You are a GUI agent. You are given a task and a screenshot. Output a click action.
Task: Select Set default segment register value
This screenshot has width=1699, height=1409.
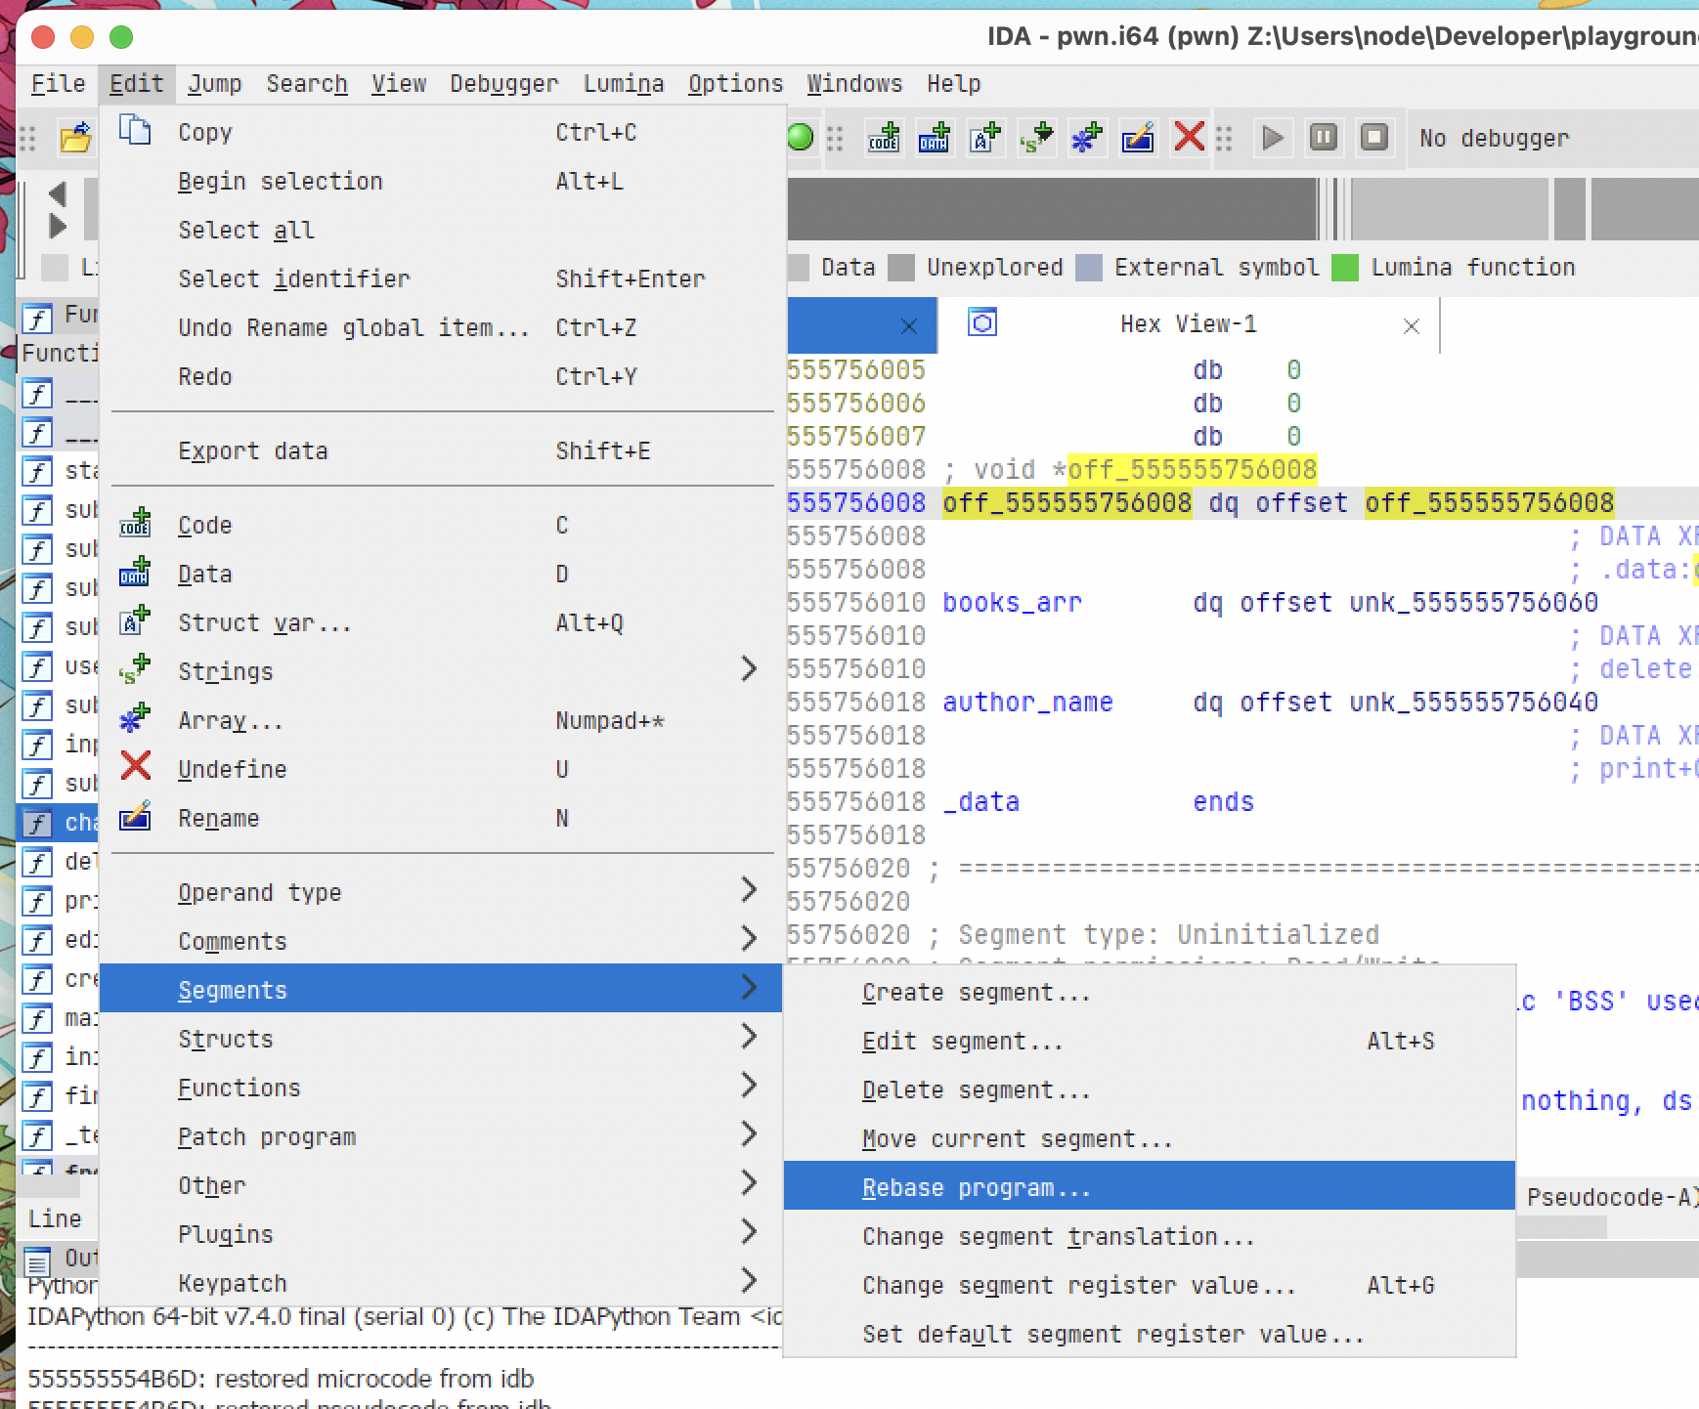point(1150,1333)
